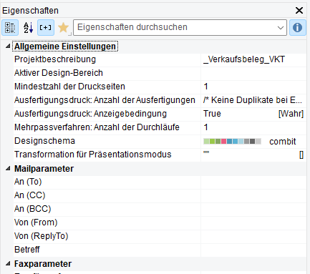Click the [Wahr] result label
Screen dimensions: 310x274
(291, 114)
